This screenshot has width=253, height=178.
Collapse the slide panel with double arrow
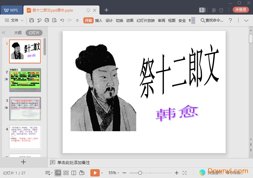(4, 33)
